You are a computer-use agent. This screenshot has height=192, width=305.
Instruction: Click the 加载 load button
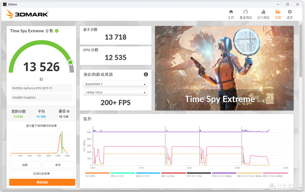(x=25, y=165)
